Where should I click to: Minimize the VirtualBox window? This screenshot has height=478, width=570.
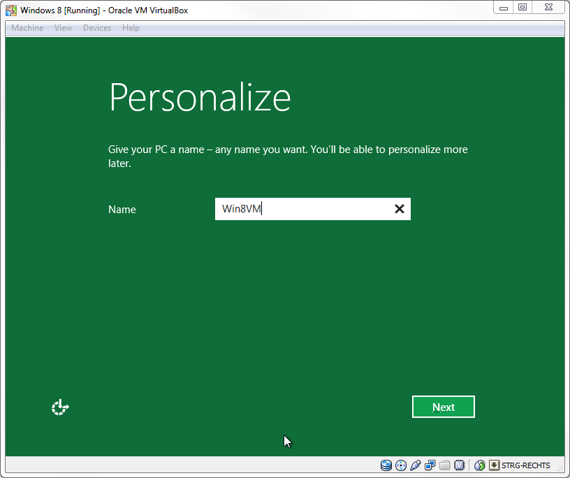pyautogui.click(x=504, y=7)
